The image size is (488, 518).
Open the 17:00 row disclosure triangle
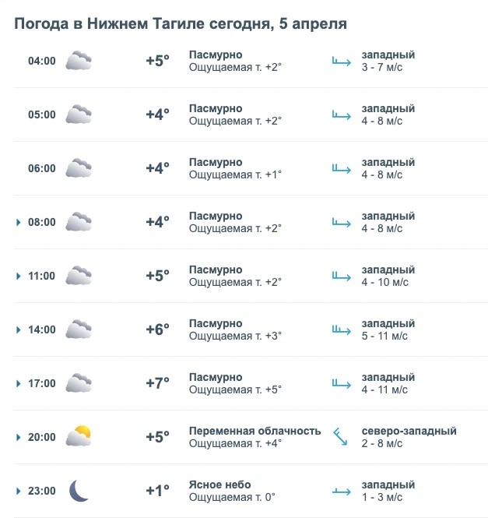(18, 384)
